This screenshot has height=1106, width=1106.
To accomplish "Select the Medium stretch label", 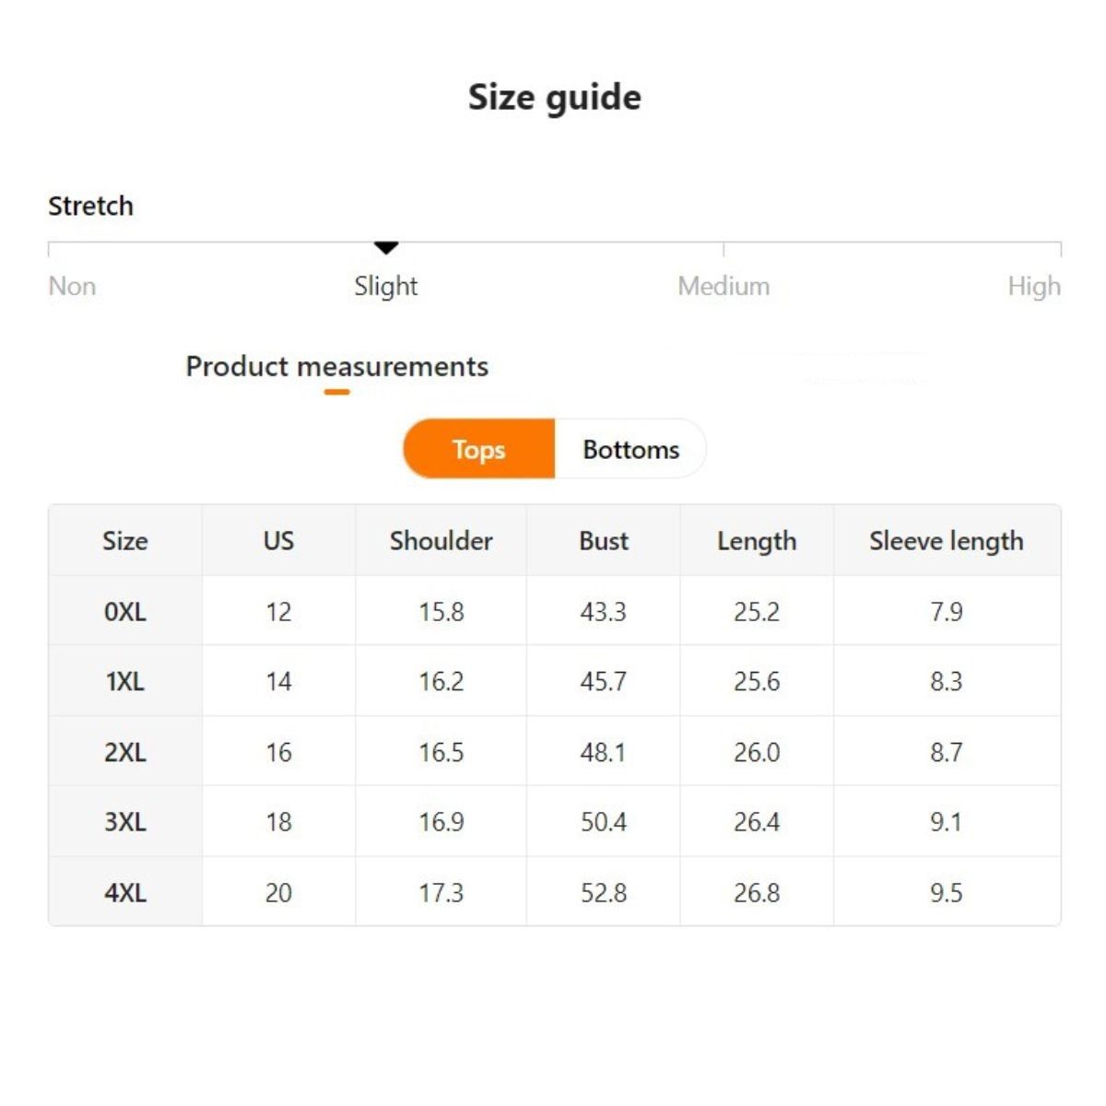I will 724,287.
